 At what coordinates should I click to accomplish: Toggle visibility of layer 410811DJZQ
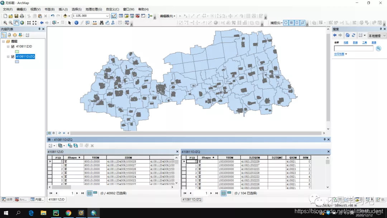click(13, 57)
